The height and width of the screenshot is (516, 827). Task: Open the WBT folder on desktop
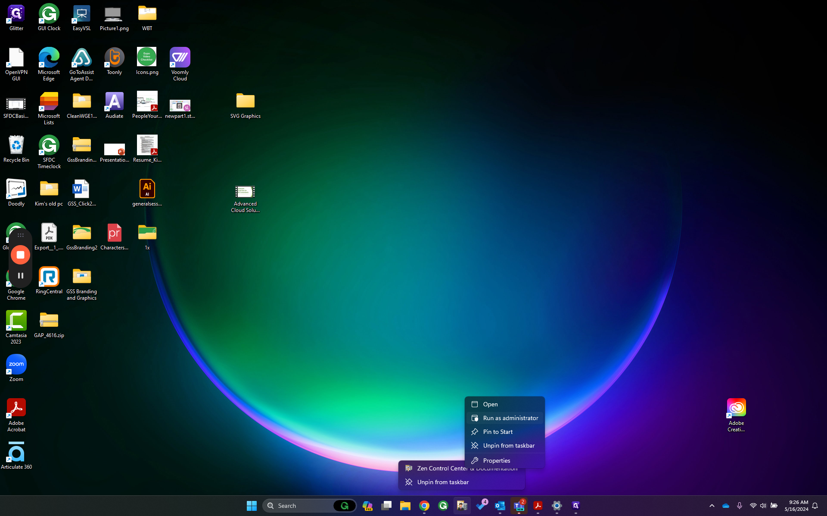click(x=147, y=18)
